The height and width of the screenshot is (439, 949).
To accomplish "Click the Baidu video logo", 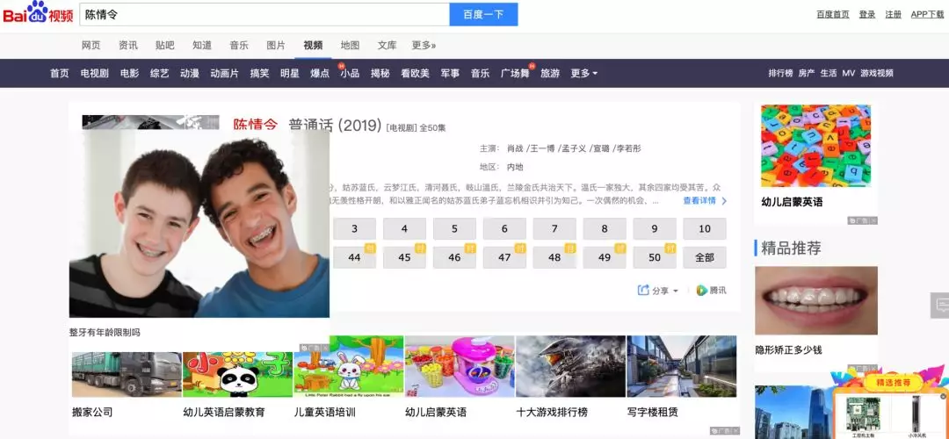I will (x=38, y=12).
